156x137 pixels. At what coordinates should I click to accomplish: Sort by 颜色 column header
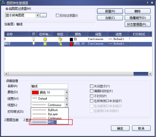click(x=78, y=34)
